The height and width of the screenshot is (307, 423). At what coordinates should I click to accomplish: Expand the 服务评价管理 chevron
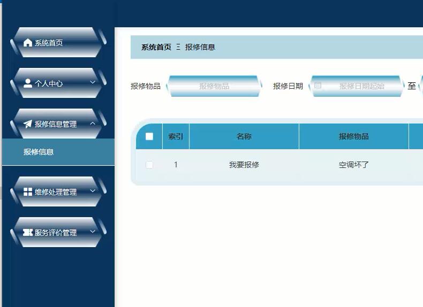pos(93,232)
